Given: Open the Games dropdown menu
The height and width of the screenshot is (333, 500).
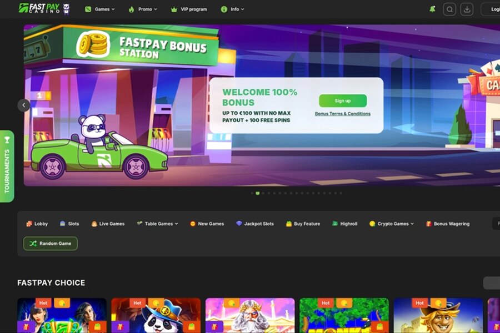Looking at the screenshot, I should click(x=100, y=9).
